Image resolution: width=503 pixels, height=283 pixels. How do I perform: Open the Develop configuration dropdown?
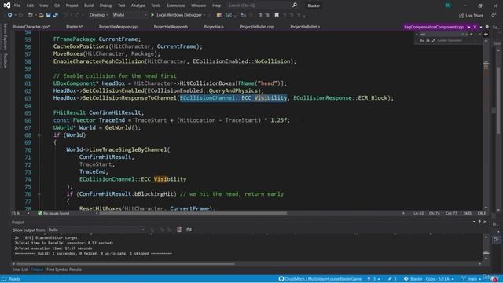point(99,15)
